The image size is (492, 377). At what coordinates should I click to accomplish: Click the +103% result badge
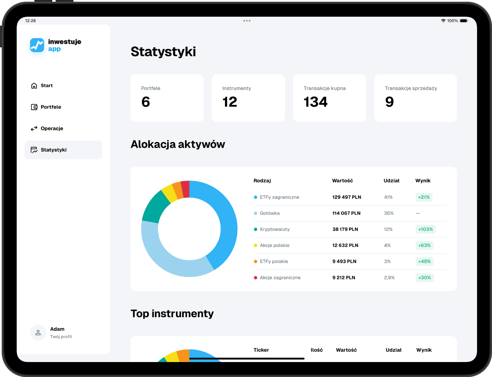click(426, 229)
